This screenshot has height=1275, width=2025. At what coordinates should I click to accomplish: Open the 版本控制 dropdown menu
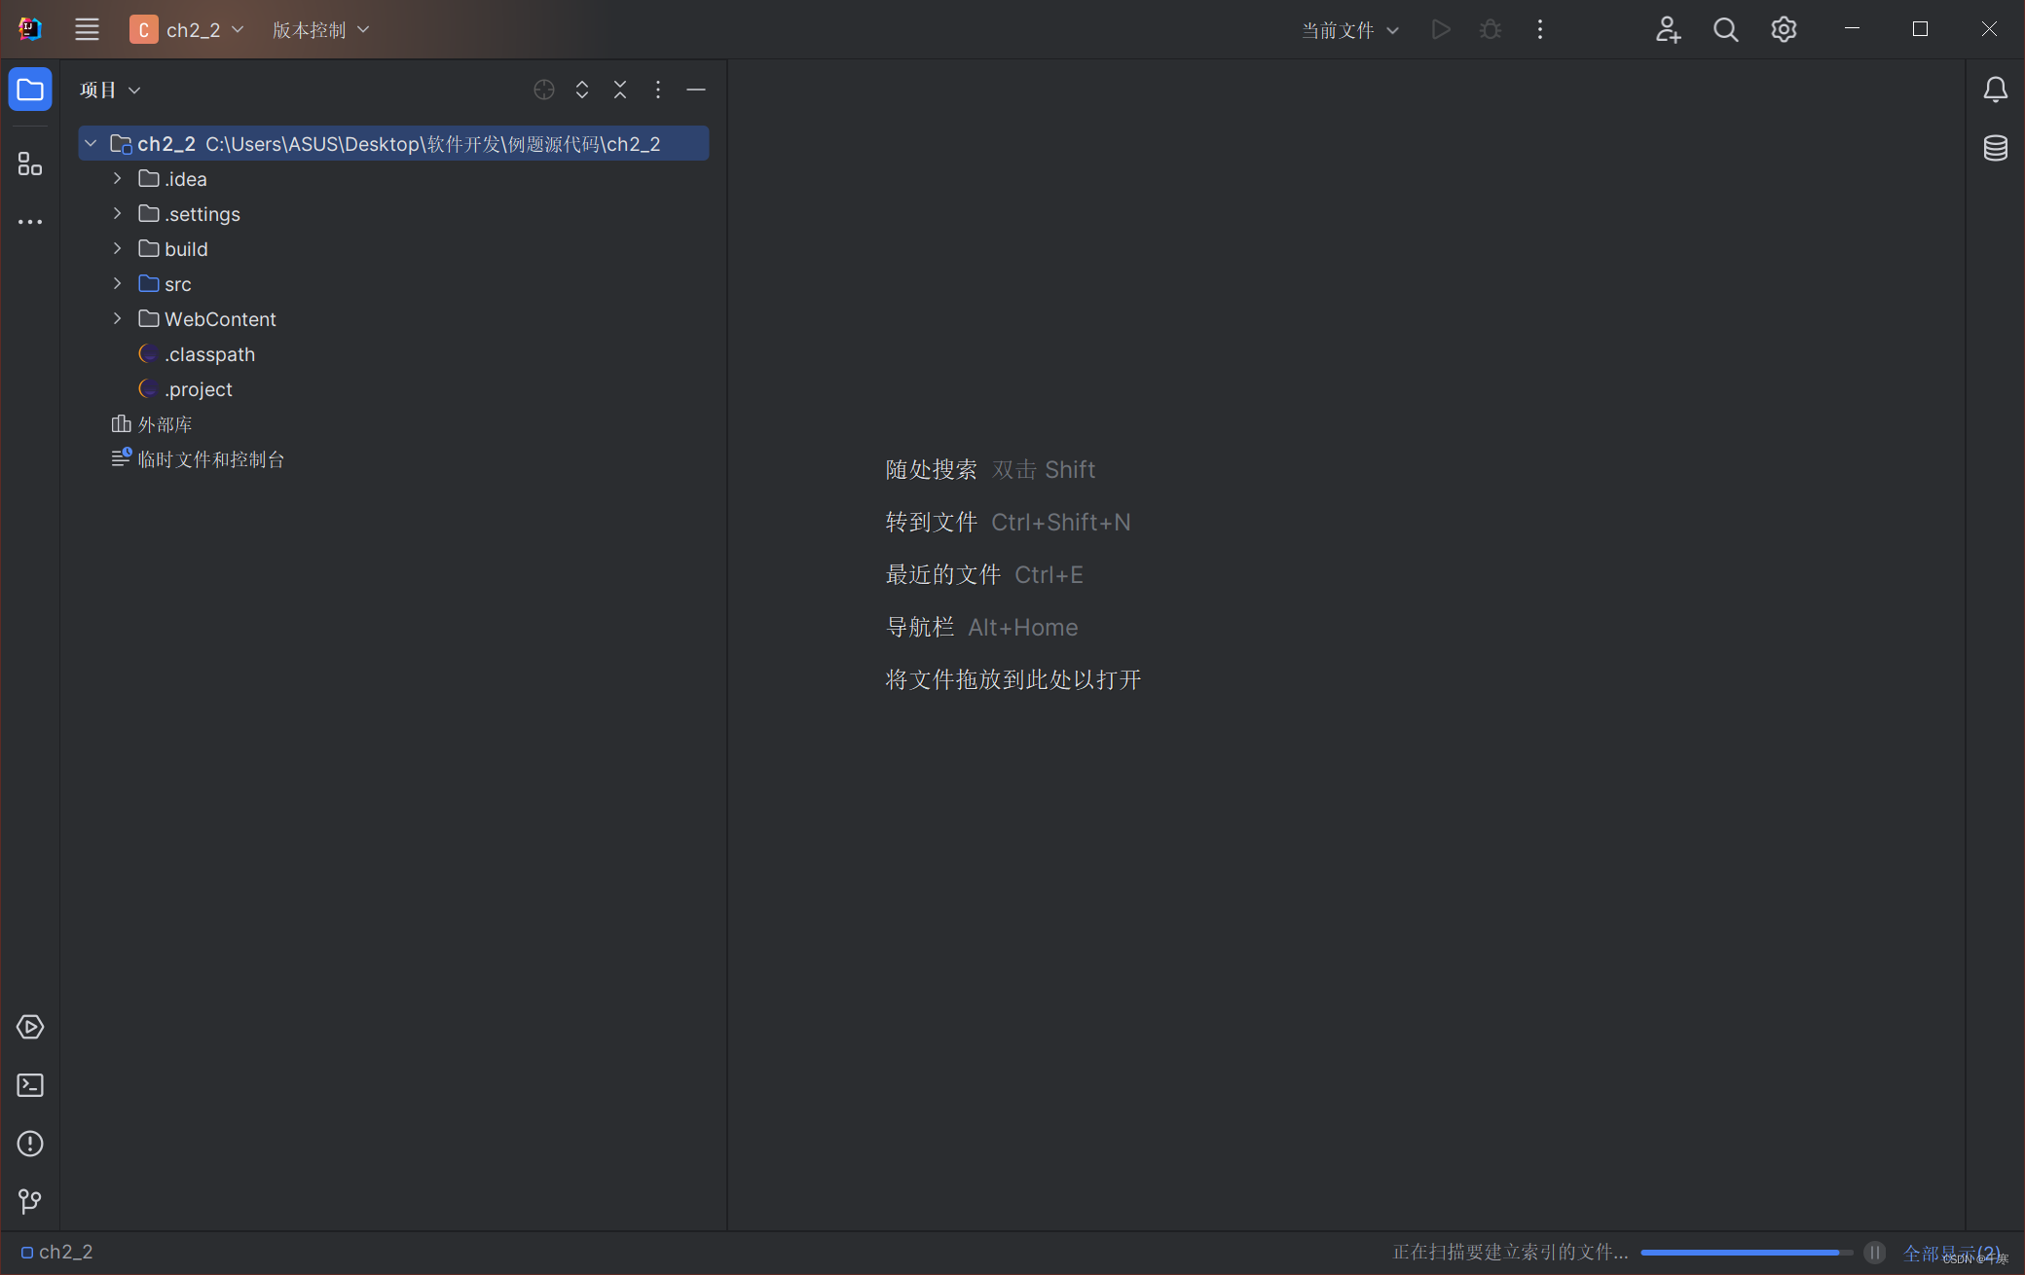[320, 30]
